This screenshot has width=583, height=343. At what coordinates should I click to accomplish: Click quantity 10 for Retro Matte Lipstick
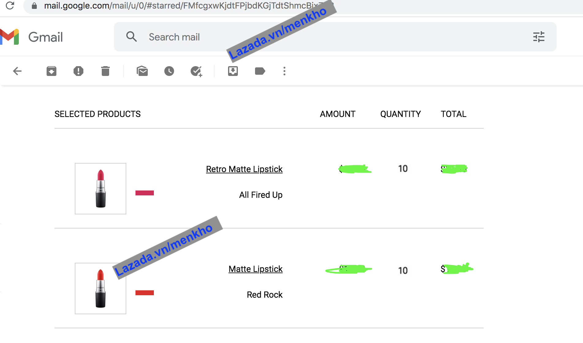[x=403, y=168]
